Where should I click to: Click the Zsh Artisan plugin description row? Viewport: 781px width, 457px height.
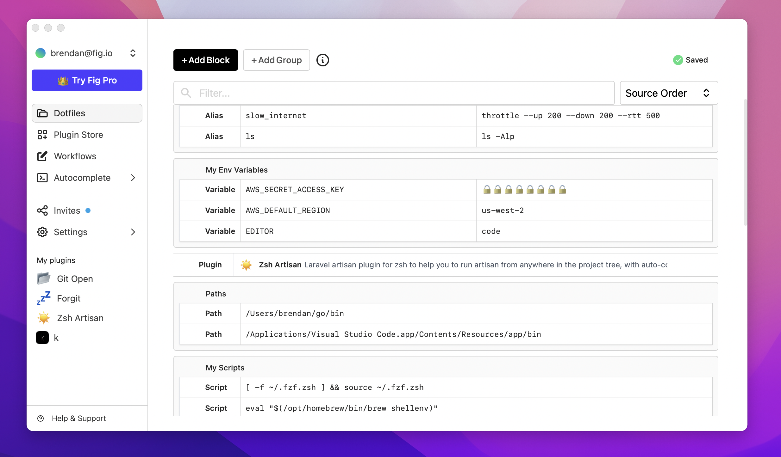(x=446, y=265)
